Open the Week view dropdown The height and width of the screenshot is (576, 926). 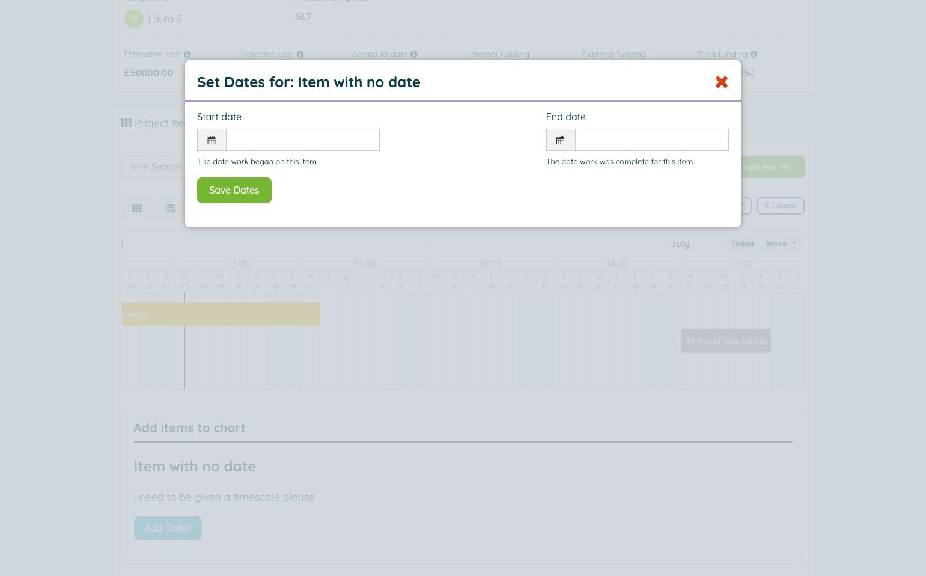781,244
